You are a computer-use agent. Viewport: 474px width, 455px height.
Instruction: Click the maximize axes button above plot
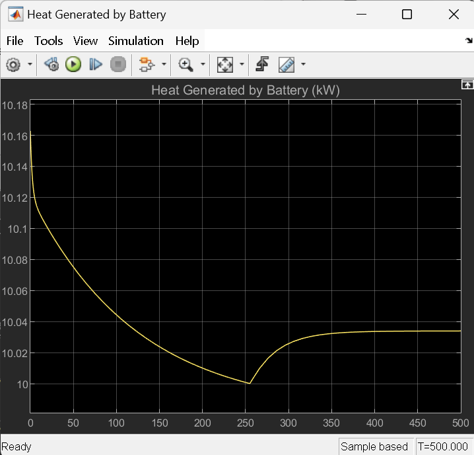[x=466, y=85]
